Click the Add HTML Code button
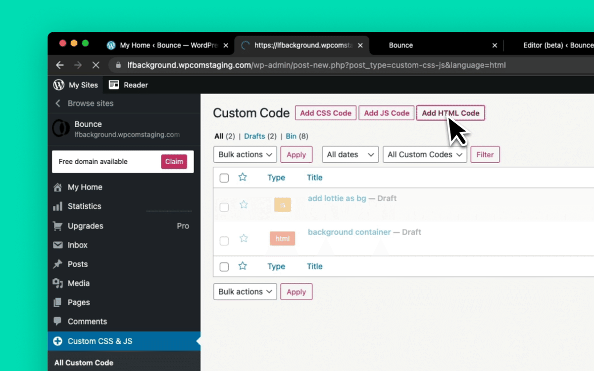The width and height of the screenshot is (594, 371). pos(451,113)
